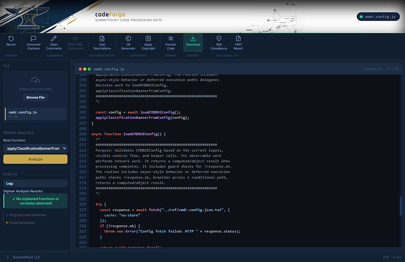This screenshot has height=262, width=405.
Task: Click the cloud upload icon in drop zone
Action: 36,80
